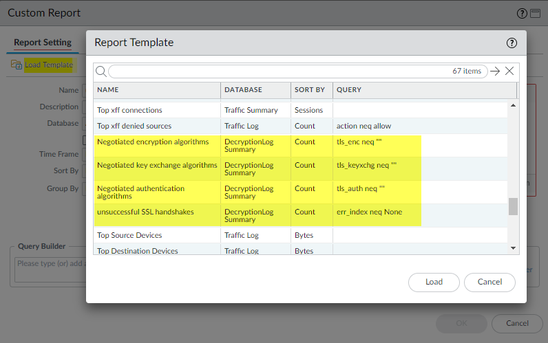The height and width of the screenshot is (343, 548).
Task: Click the DATABASE column header
Action: [243, 90]
